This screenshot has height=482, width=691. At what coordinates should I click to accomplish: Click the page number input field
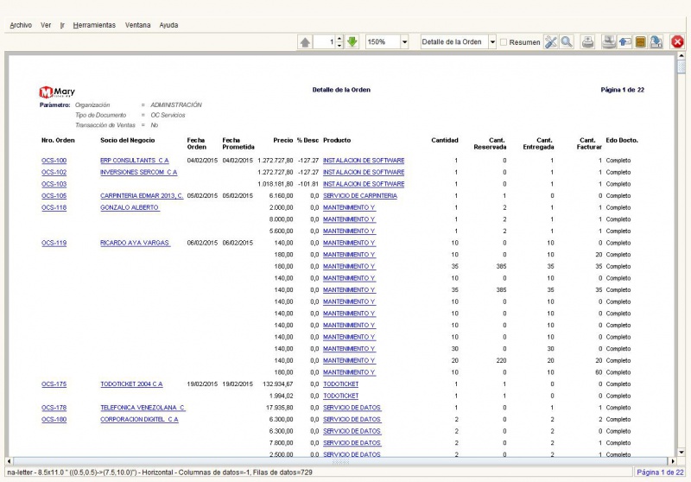(325, 42)
